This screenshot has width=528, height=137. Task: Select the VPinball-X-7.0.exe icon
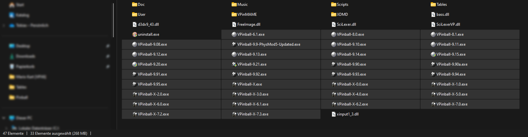[433, 104]
